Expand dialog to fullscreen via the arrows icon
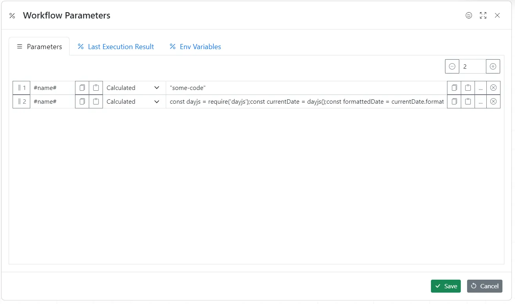This screenshot has width=515, height=304. pos(483,15)
